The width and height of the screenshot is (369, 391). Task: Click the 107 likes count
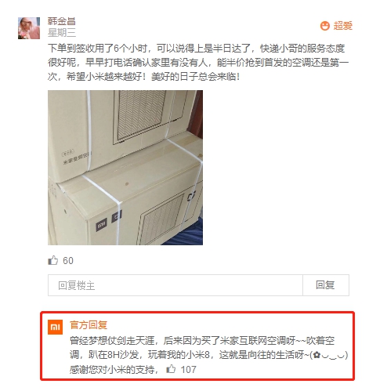(189, 370)
